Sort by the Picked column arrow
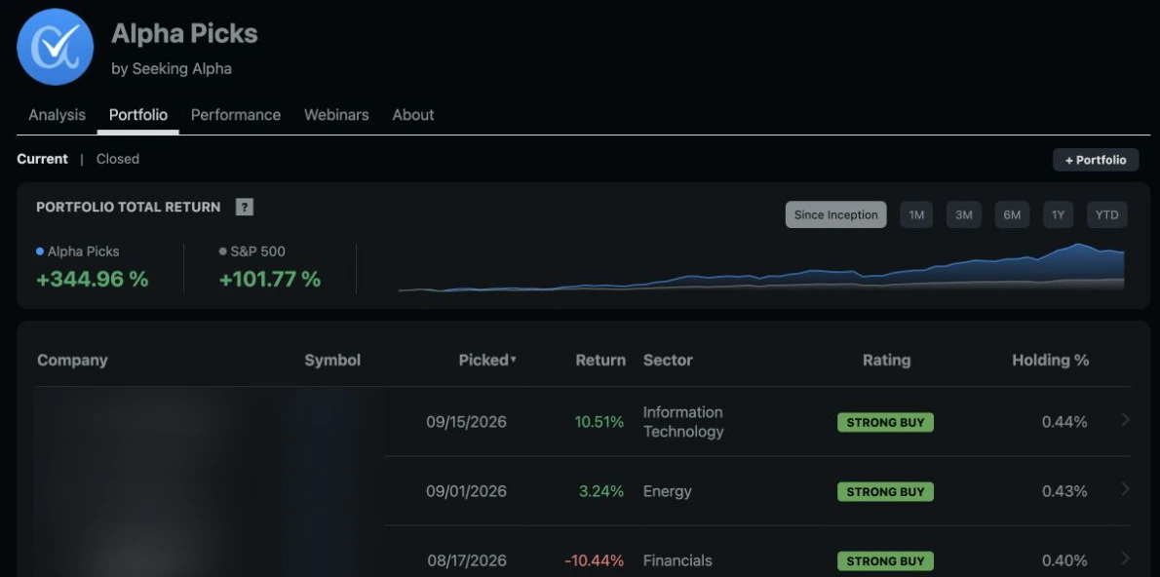1160x577 pixels. (x=514, y=361)
